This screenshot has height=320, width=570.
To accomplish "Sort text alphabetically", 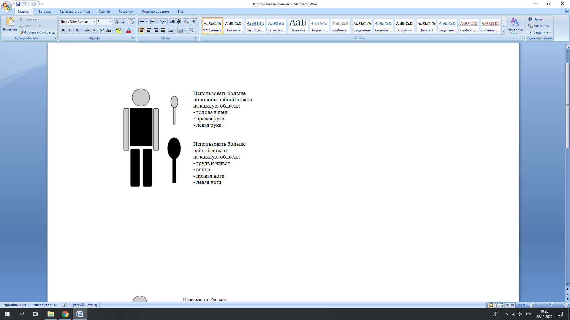I will pos(186,22).
